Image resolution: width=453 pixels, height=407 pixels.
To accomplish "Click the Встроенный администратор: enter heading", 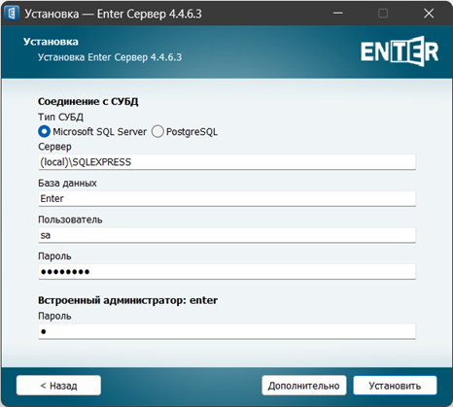I will point(127,300).
